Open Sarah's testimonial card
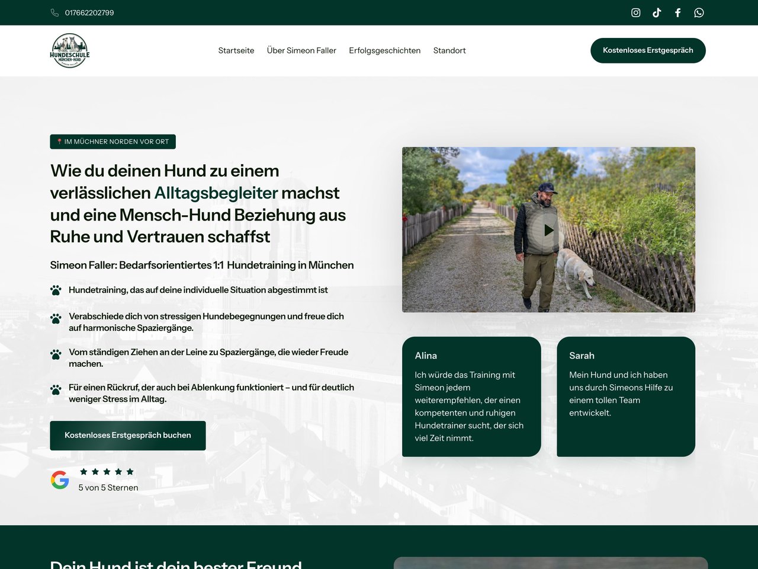The width and height of the screenshot is (758, 569). coord(626,397)
